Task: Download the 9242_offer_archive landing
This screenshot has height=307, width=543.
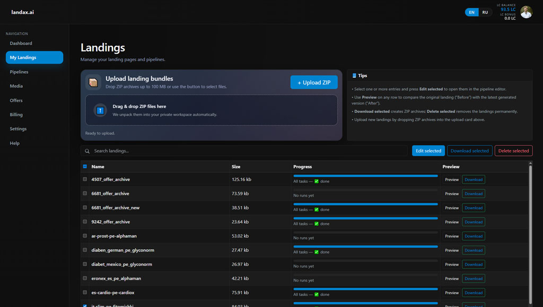Action: tap(473, 222)
